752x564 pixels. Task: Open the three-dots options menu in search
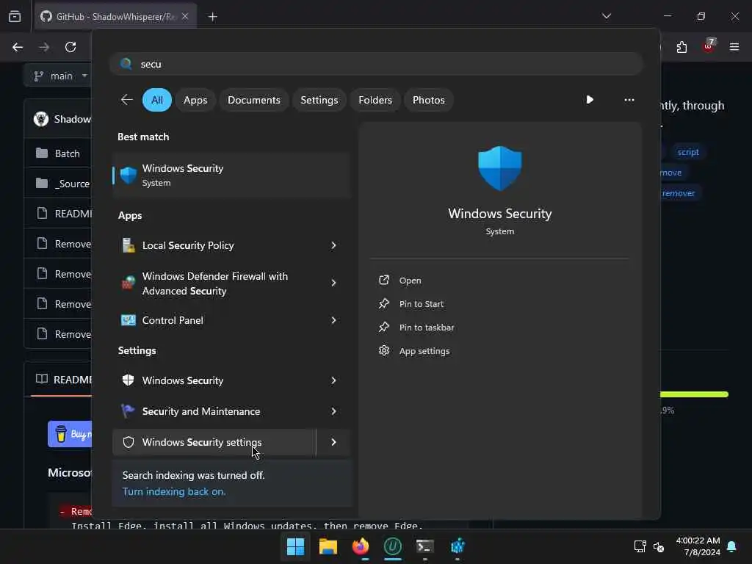pyautogui.click(x=629, y=100)
